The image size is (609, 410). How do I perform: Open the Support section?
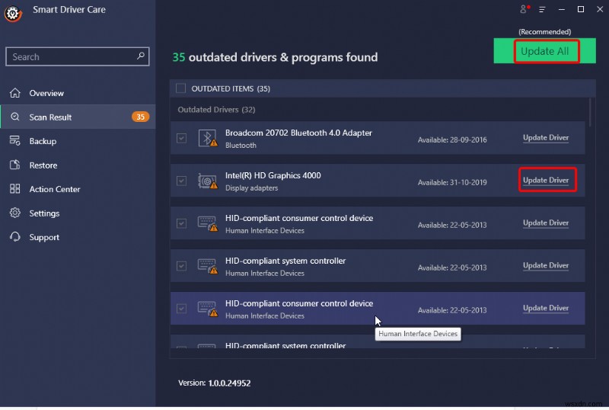coord(78,237)
